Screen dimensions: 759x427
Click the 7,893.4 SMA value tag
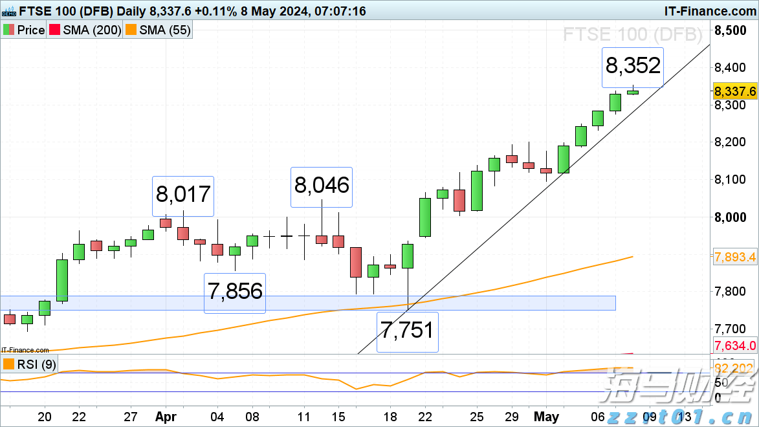click(734, 257)
